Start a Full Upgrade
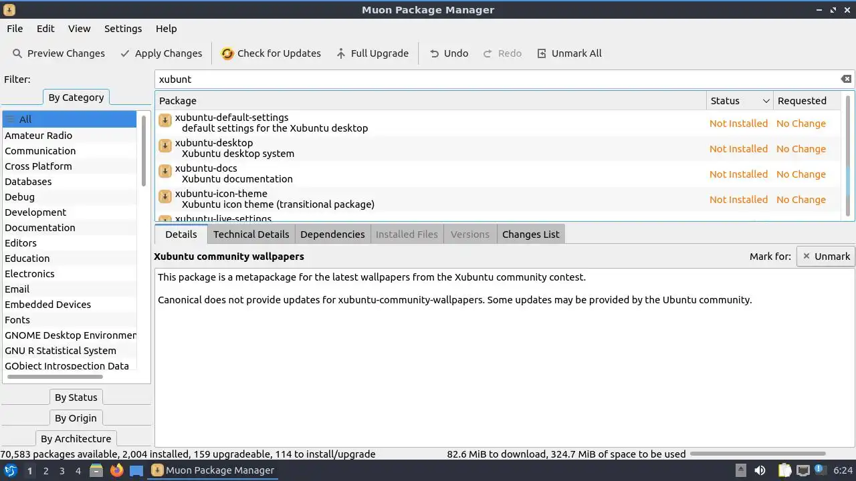856x481 pixels. pyautogui.click(x=372, y=53)
